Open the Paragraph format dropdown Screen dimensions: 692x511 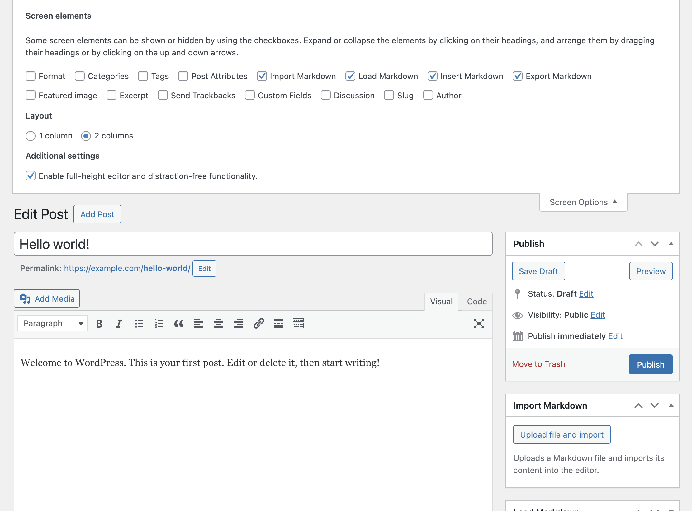52,323
